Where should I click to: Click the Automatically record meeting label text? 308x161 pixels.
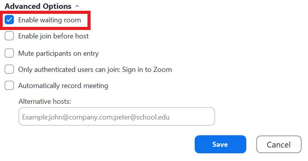coord(63,86)
